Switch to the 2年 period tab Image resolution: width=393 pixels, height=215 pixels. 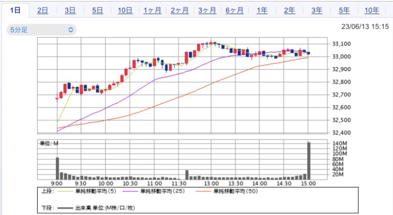pos(289,10)
